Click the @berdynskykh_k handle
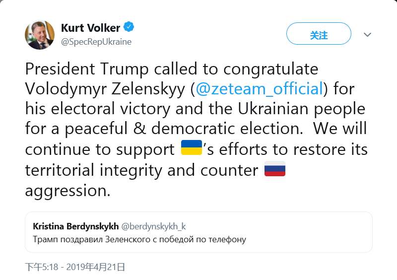This screenshot has width=397, height=280. coord(153,226)
